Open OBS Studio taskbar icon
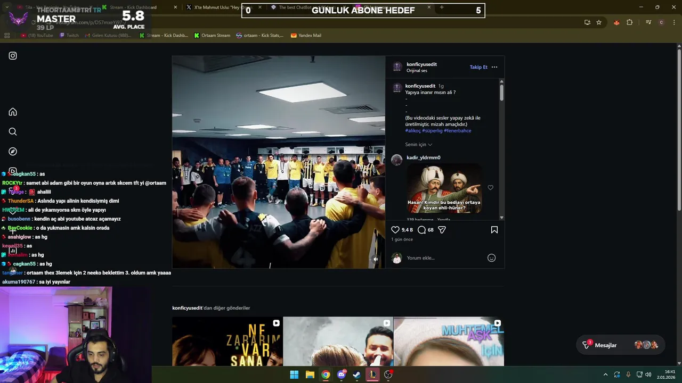The image size is (682, 383). 388,374
